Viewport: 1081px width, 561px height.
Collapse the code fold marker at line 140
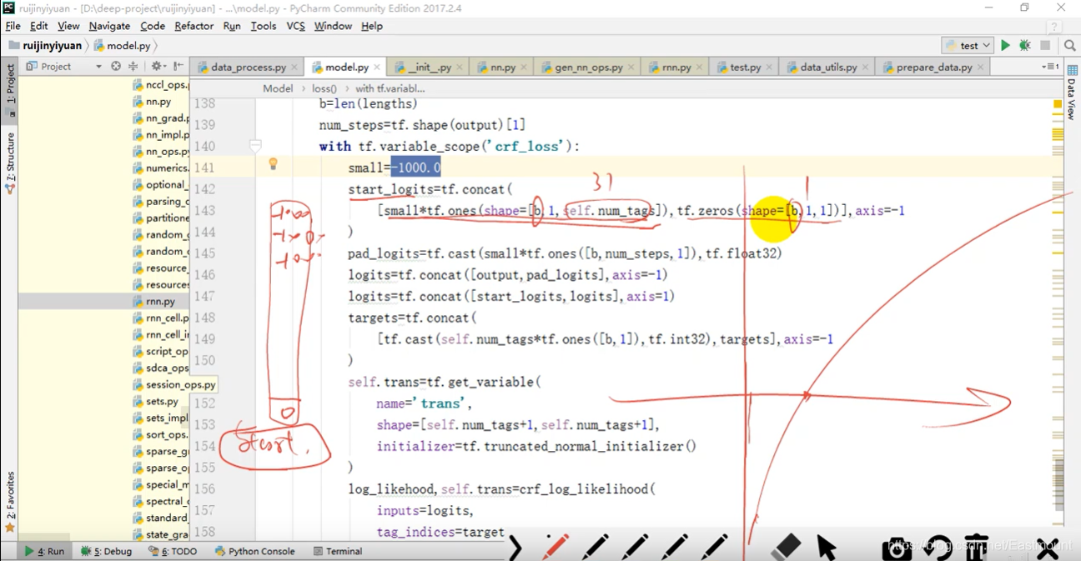256,146
